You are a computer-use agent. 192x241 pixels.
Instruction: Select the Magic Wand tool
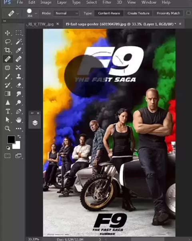[19, 42]
